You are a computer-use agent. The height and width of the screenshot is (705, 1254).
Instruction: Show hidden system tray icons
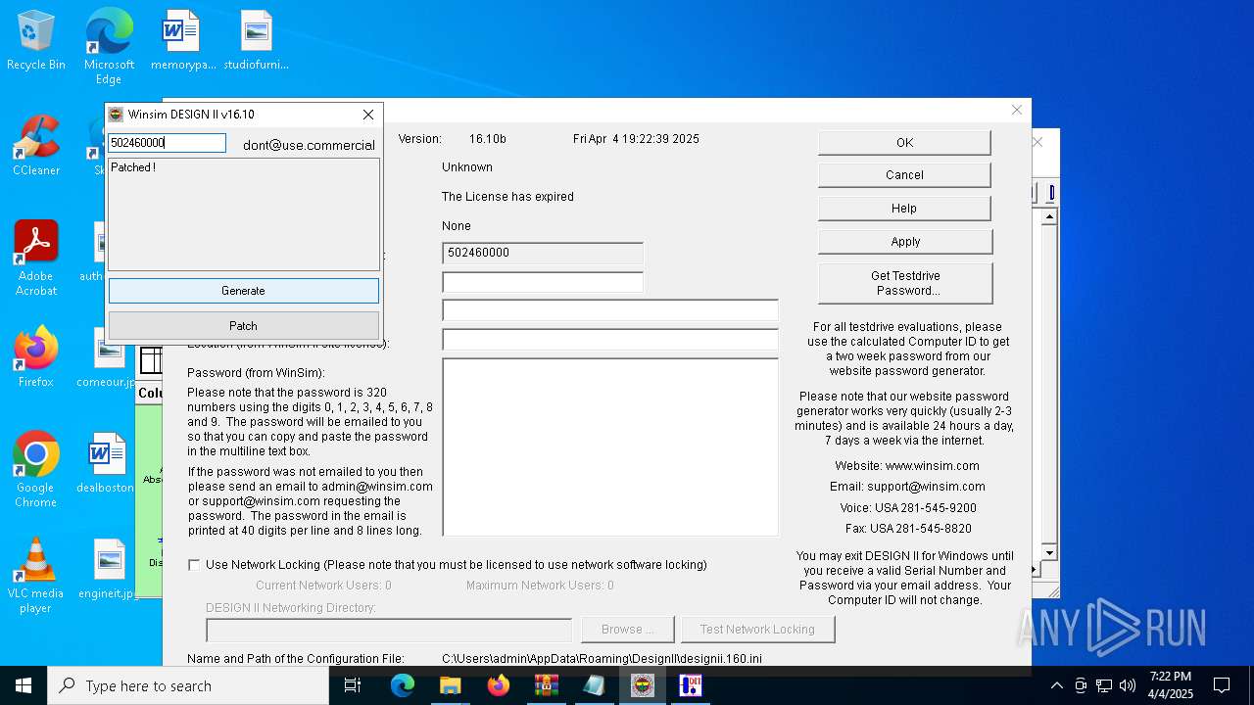(1056, 685)
